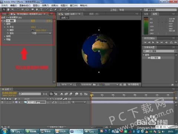Open the Help menu
The width and height of the screenshot is (178, 134).
[84, 6]
